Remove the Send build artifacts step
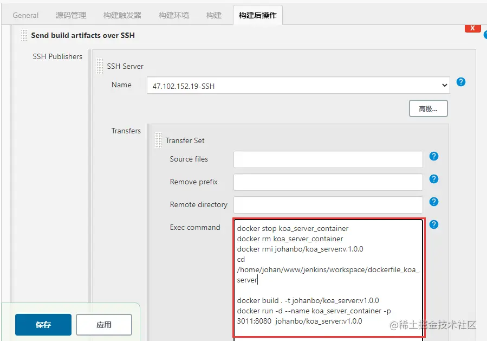Viewport: 487px width, 341px height. pyautogui.click(x=472, y=28)
